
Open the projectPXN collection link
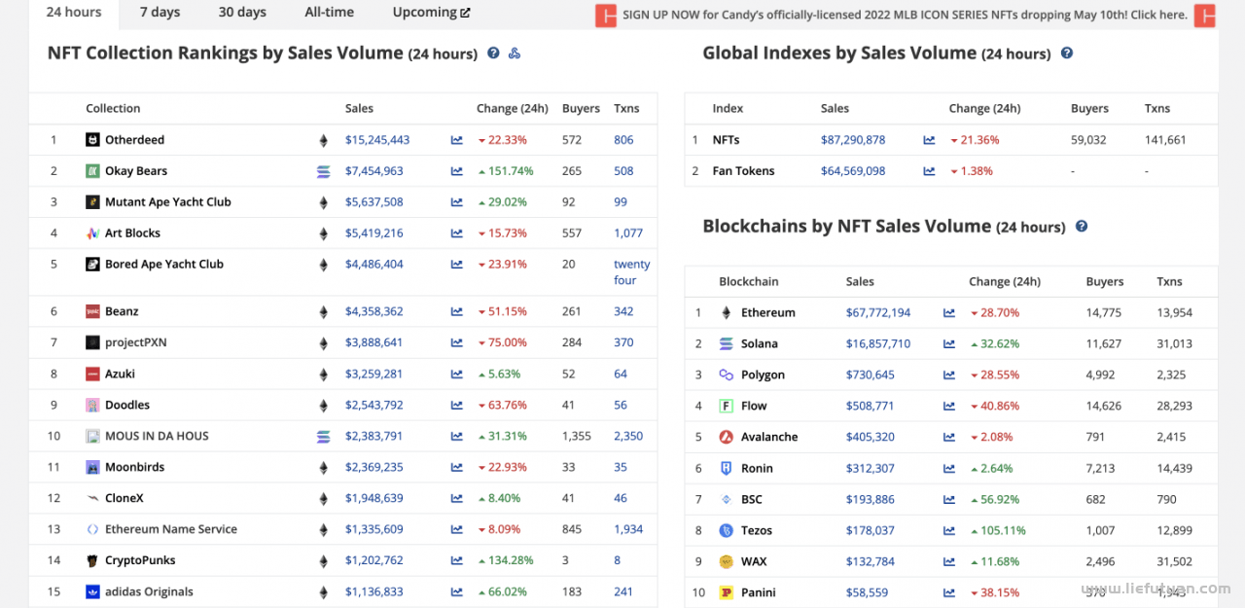[136, 343]
